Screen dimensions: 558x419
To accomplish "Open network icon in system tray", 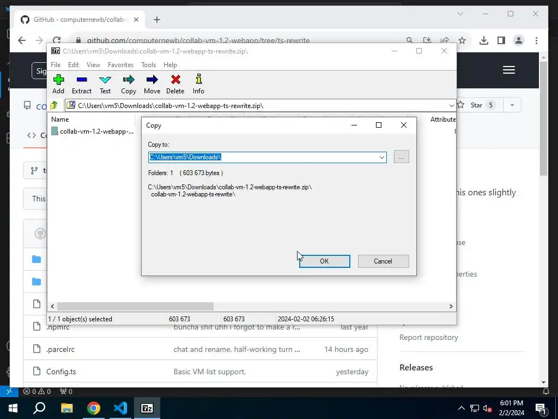I will coord(475,408).
